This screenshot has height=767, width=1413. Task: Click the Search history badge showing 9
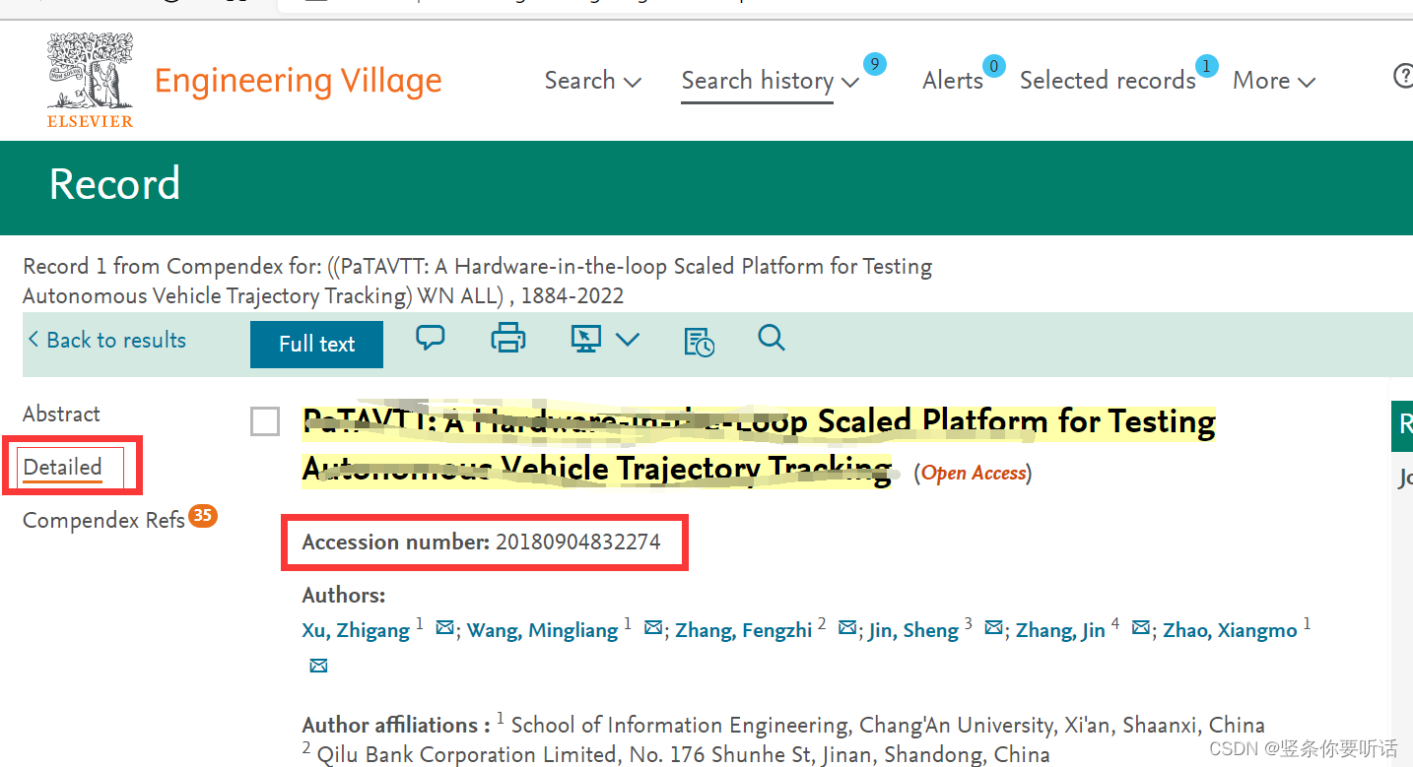874,65
